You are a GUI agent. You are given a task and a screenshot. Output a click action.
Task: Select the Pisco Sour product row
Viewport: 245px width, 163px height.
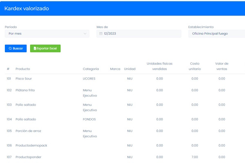pos(24,79)
